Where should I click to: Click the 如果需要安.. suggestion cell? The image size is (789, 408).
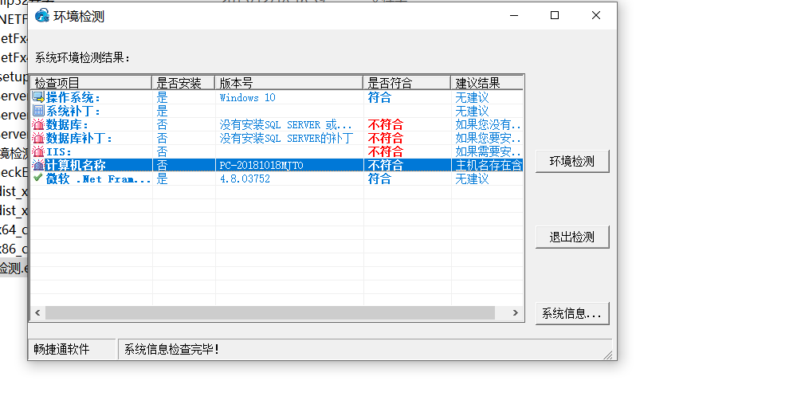488,152
